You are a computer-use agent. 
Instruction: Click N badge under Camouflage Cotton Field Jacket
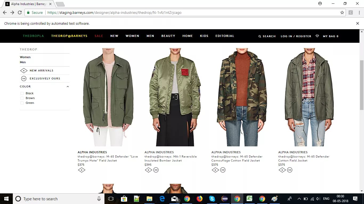tap(215, 170)
